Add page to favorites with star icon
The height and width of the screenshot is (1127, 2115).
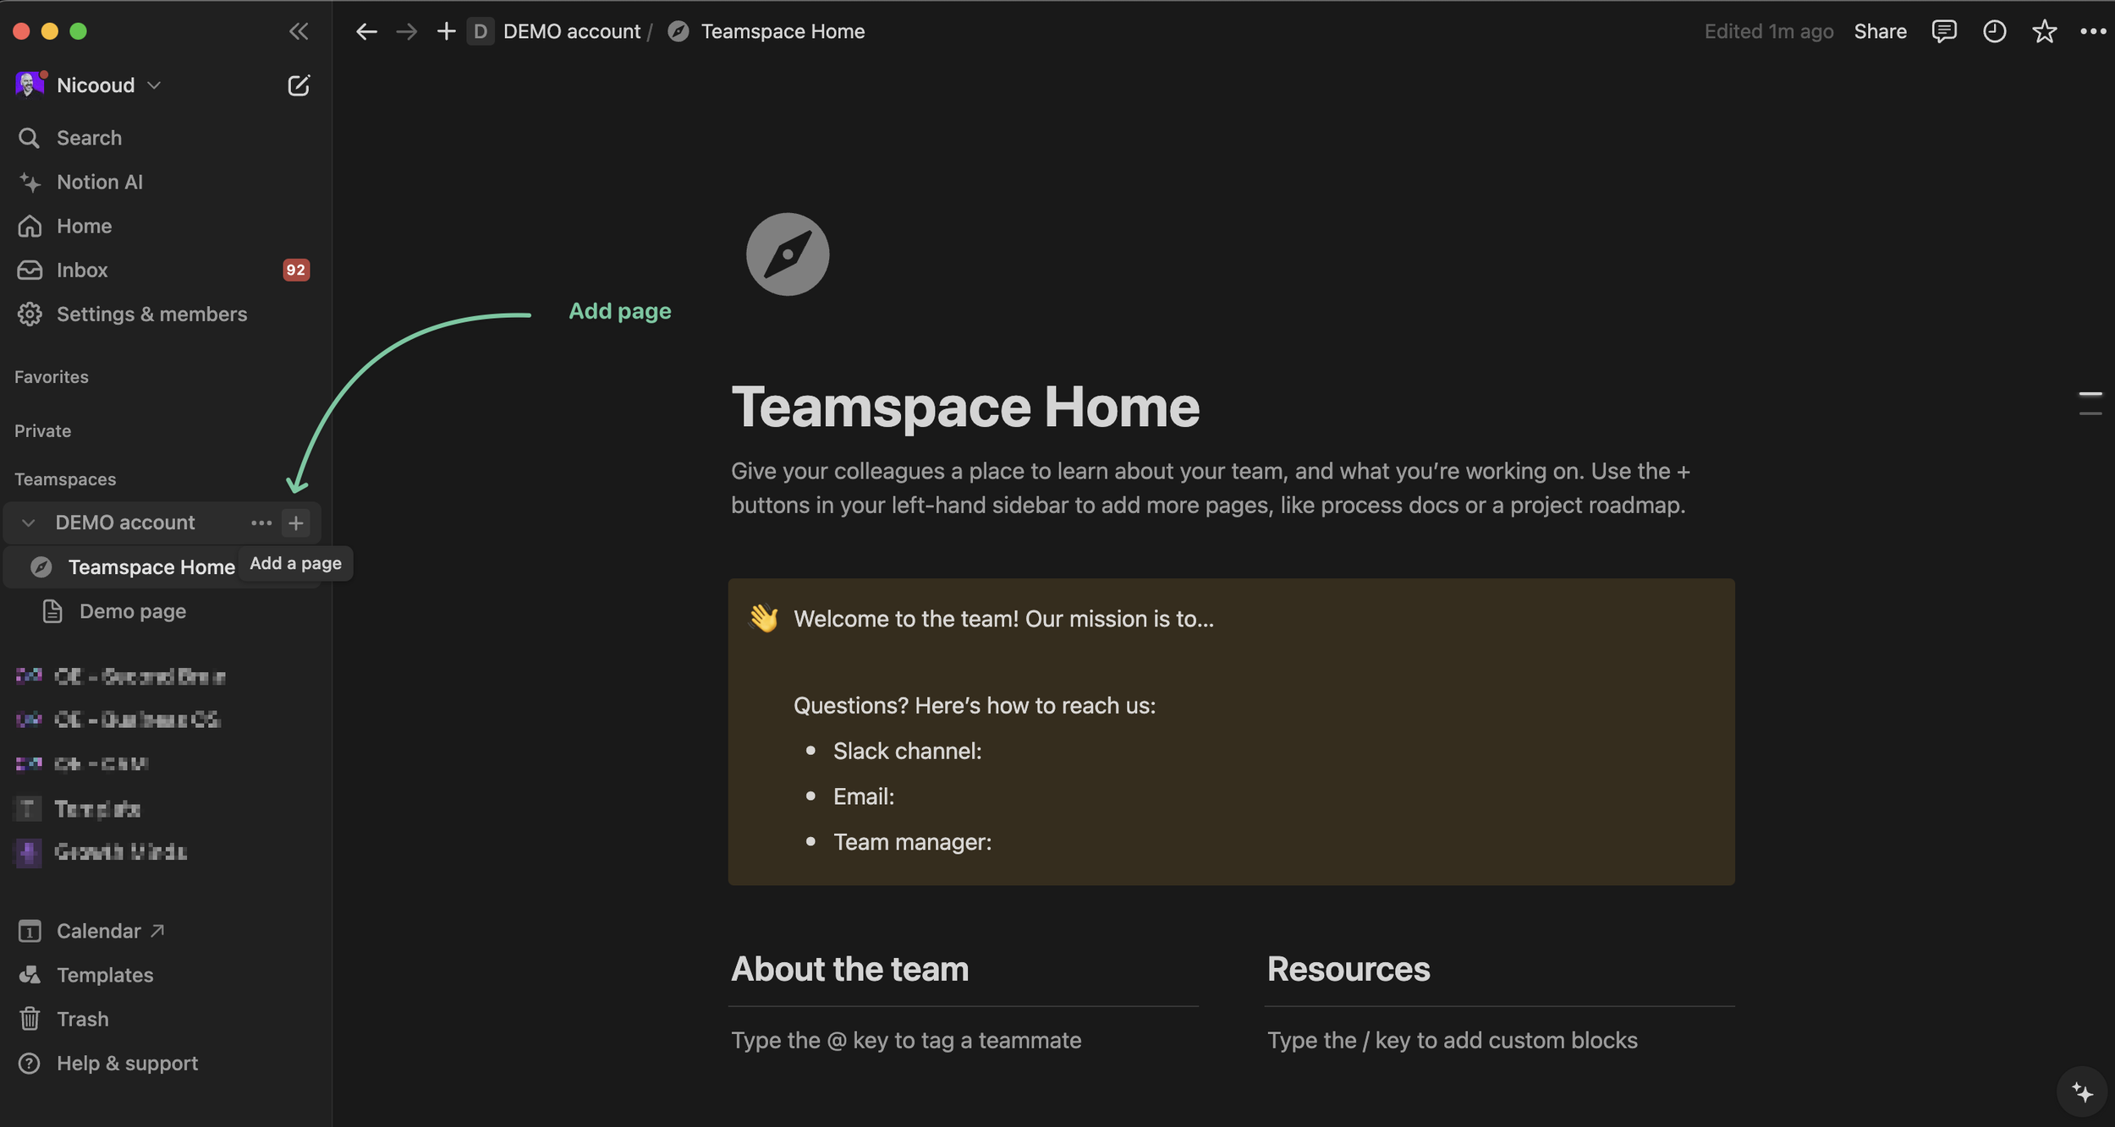click(x=2044, y=31)
